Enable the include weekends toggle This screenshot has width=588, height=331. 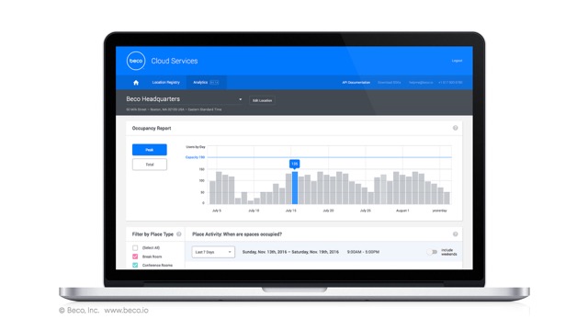432,252
